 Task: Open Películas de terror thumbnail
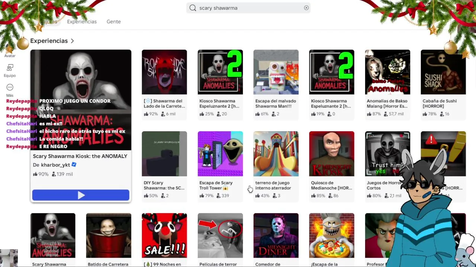point(220,235)
